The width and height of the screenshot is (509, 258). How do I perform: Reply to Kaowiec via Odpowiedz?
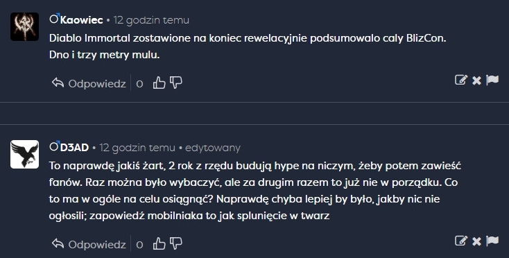click(x=89, y=83)
